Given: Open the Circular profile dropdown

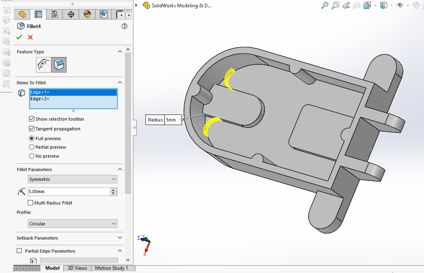Looking at the screenshot, I should (73, 224).
